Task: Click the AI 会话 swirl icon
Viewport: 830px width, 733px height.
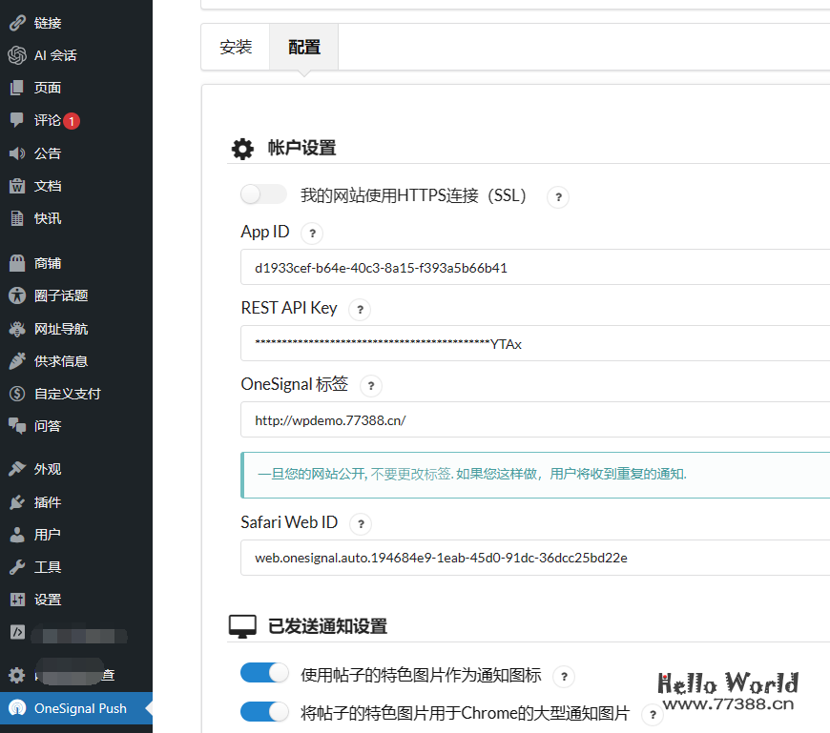Action: coord(17,55)
